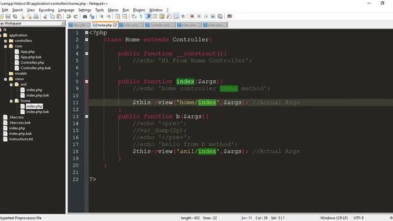Viewport: 393px width, 221px height.
Task: Click the Save All toolbar icon
Action: click(x=15, y=17)
